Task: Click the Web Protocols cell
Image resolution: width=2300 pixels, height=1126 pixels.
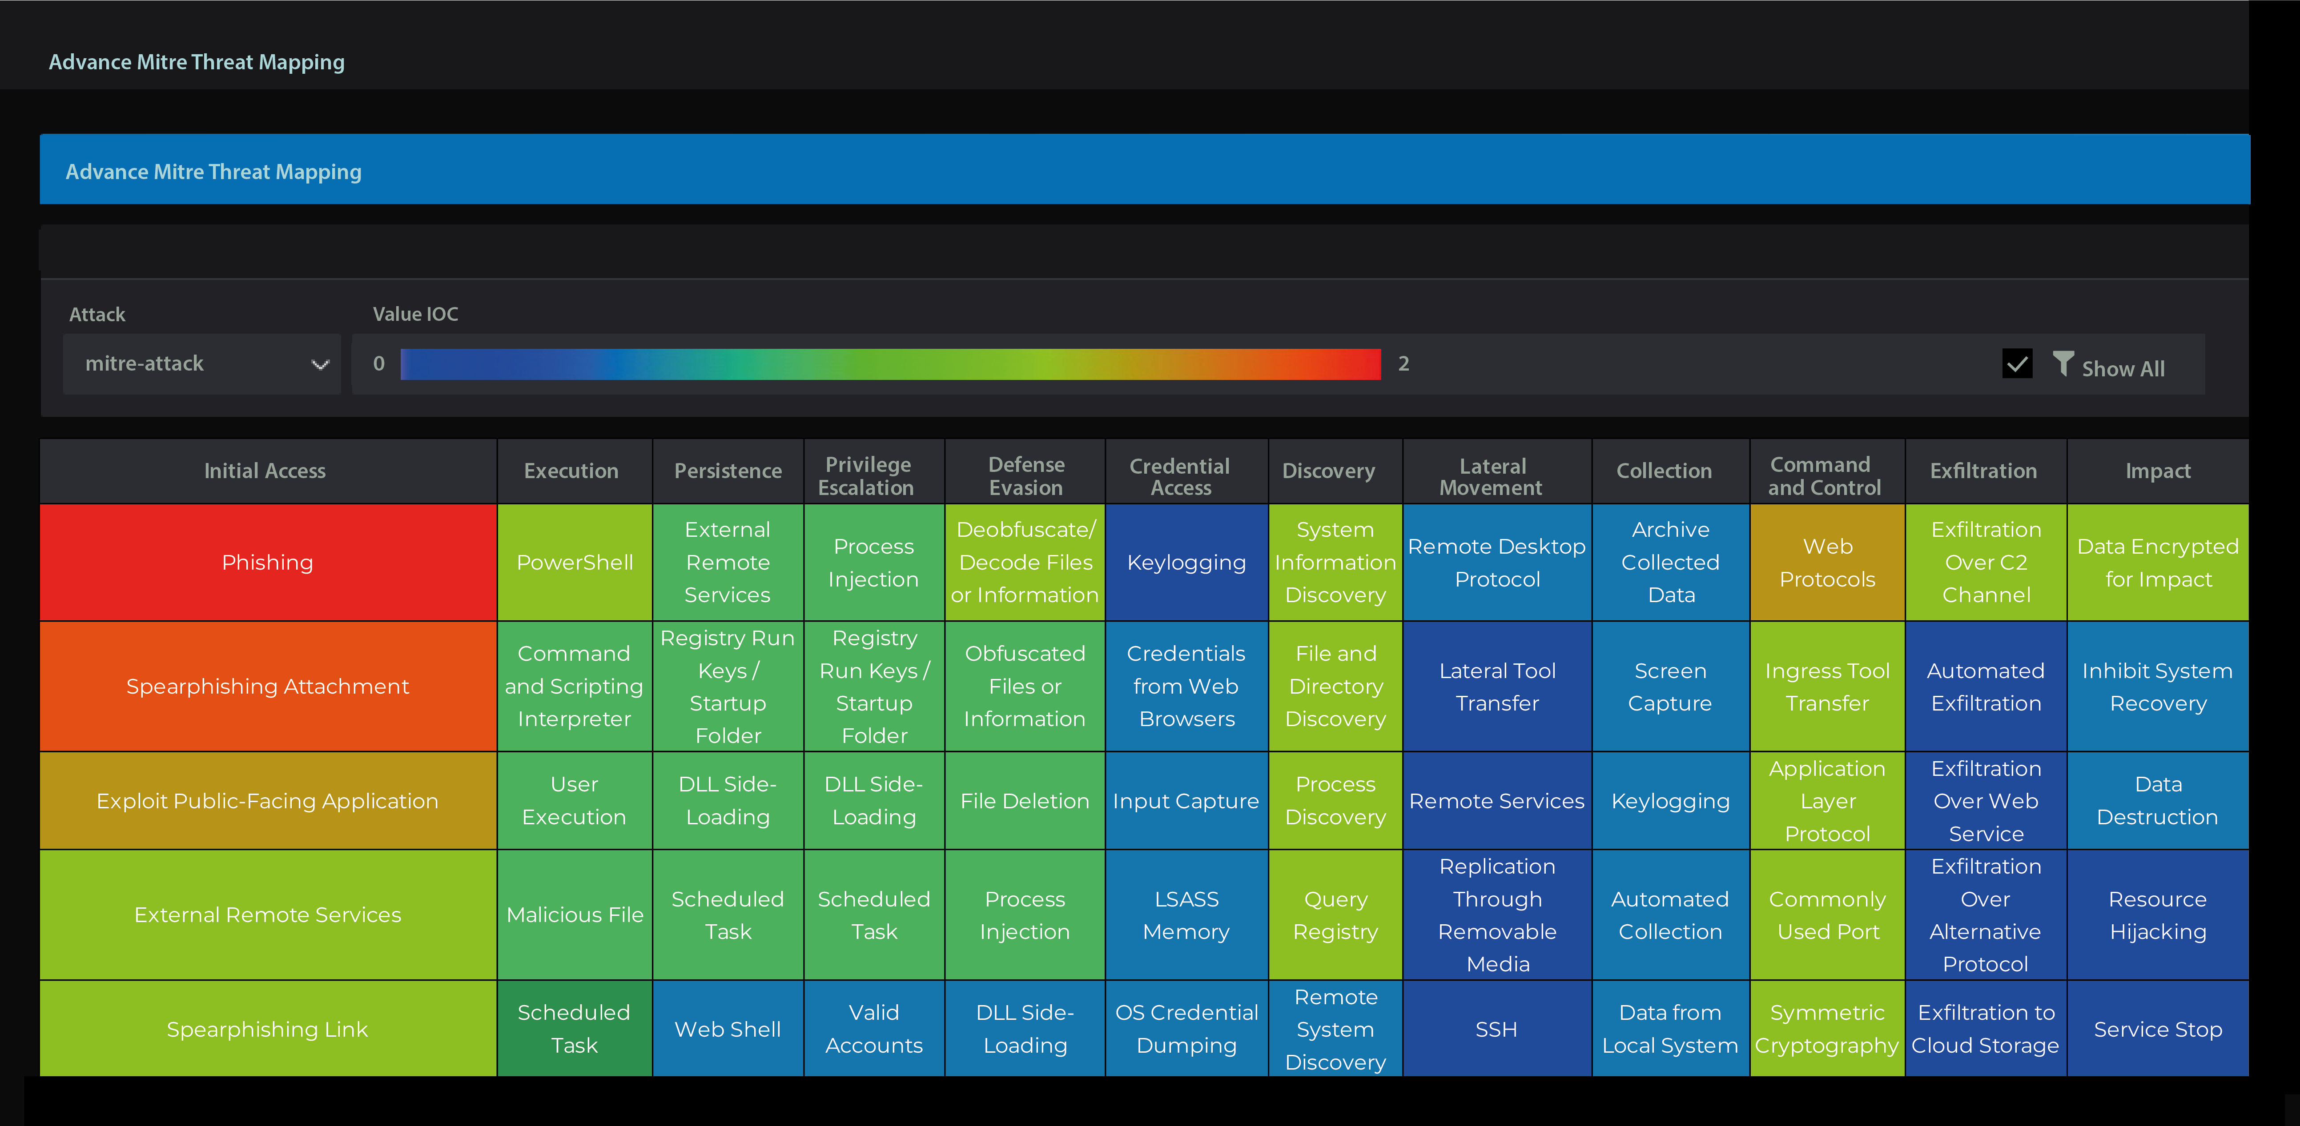Action: pos(1828,563)
